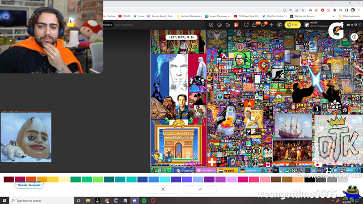The width and height of the screenshot is (363, 204).
Task: Click the zoom magnifier icon in address bar
Action: pyautogui.click(x=290, y=10)
